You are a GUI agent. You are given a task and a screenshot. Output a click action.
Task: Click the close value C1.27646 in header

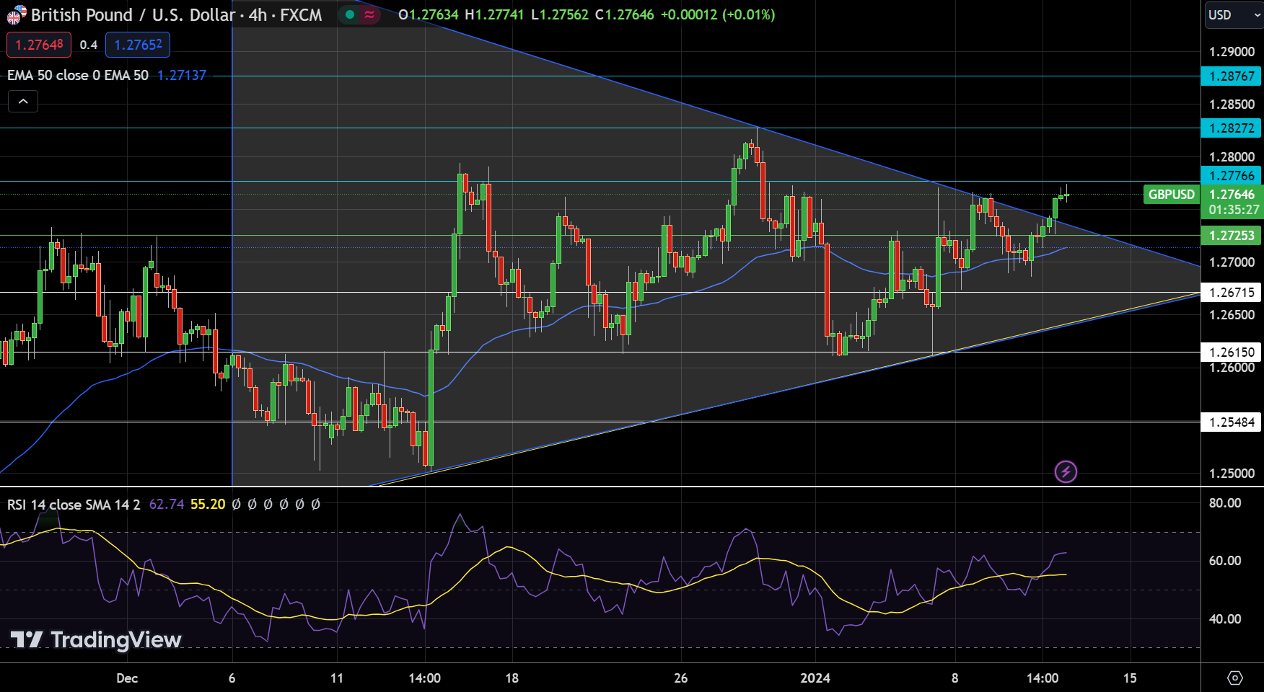(625, 14)
